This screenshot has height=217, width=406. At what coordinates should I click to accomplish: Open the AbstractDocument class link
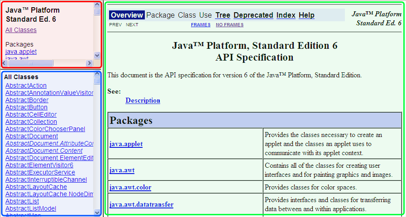point(32,137)
